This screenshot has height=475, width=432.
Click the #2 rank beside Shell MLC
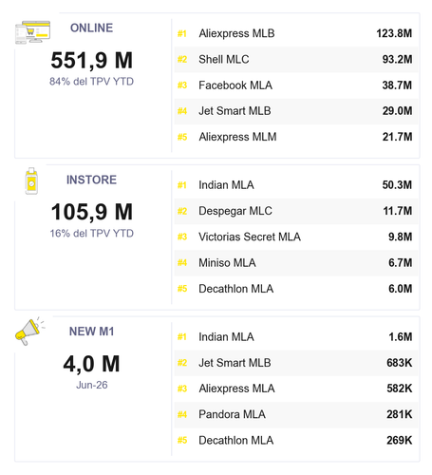tap(182, 60)
